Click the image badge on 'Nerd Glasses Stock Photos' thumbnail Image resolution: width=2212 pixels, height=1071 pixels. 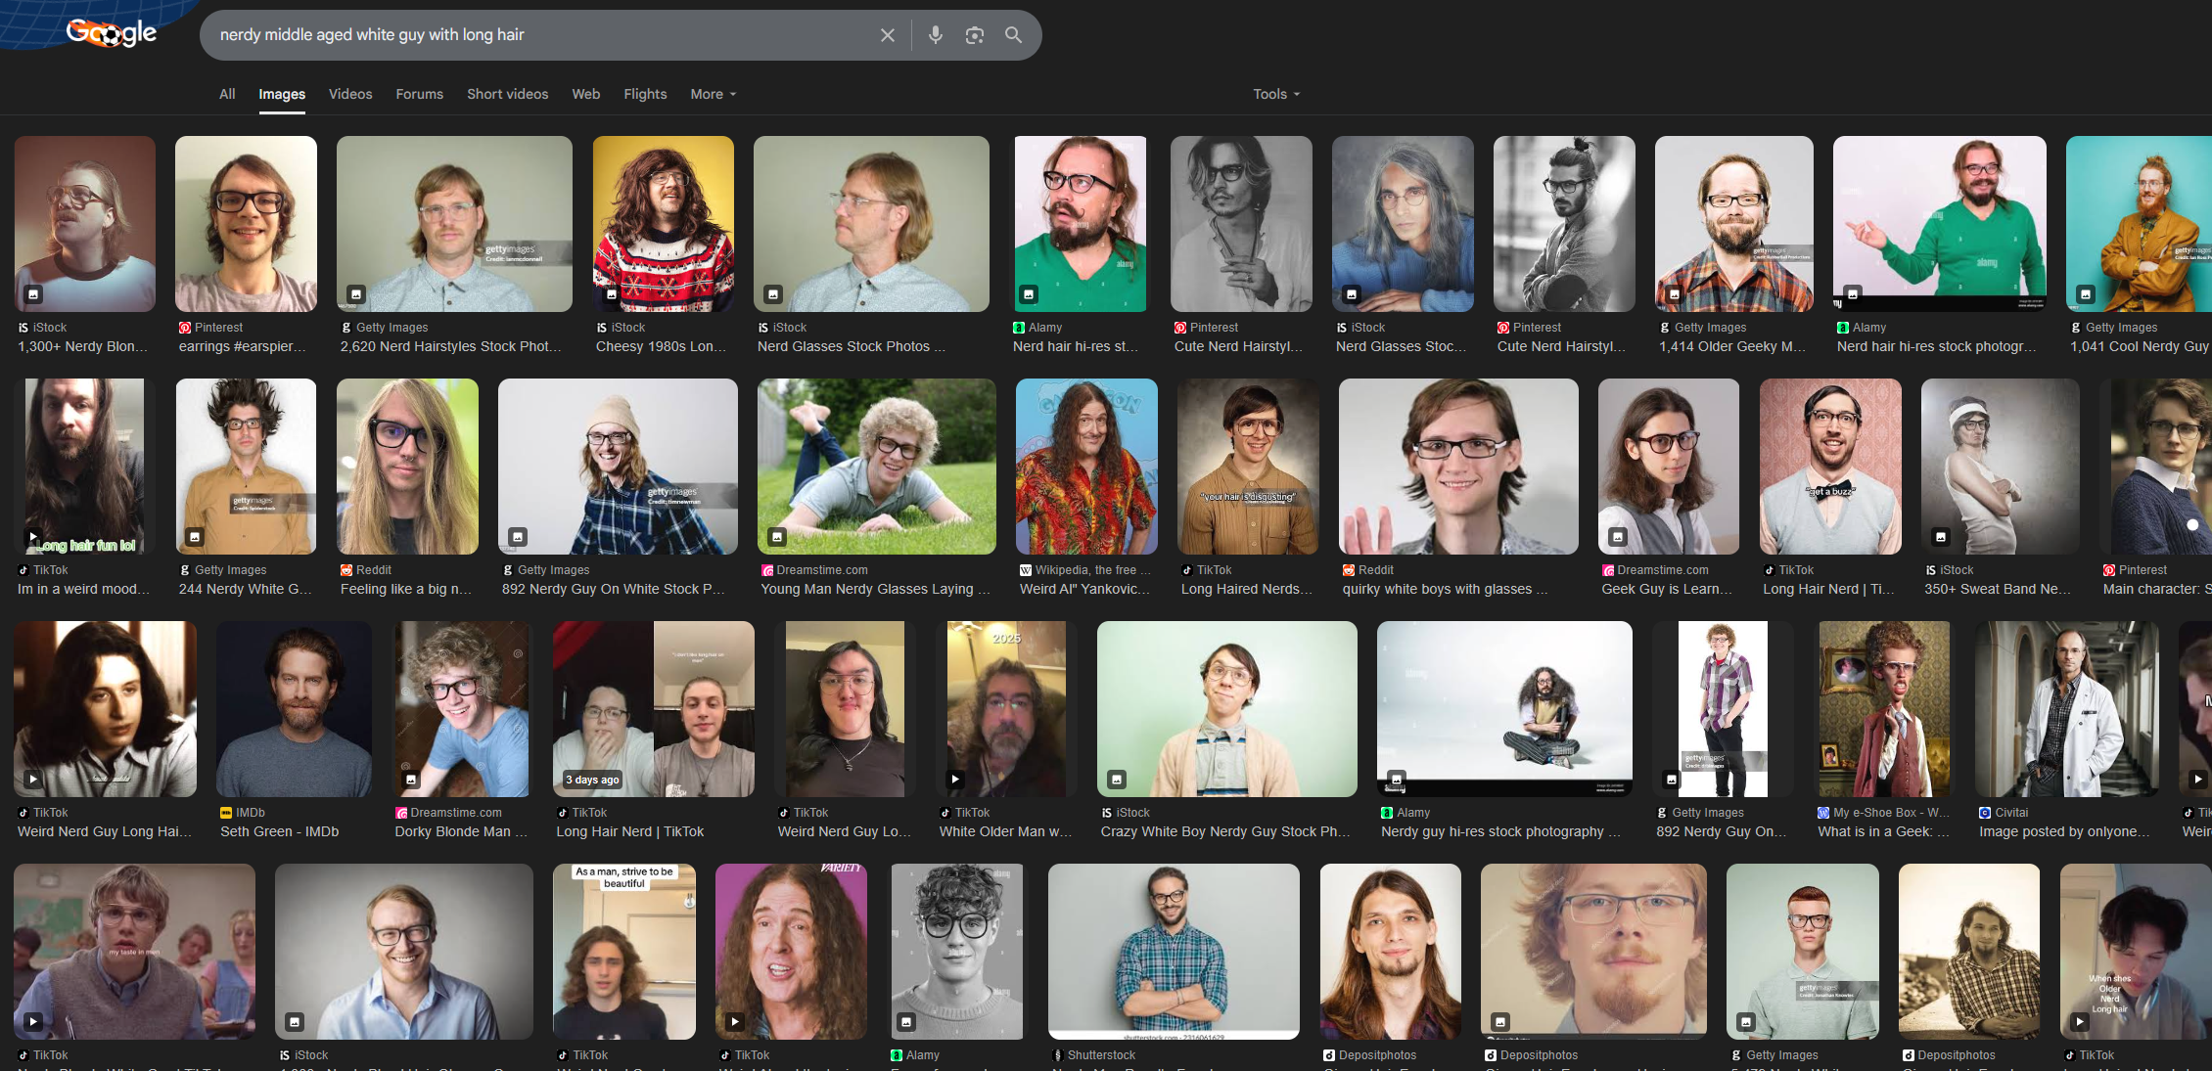(x=773, y=294)
